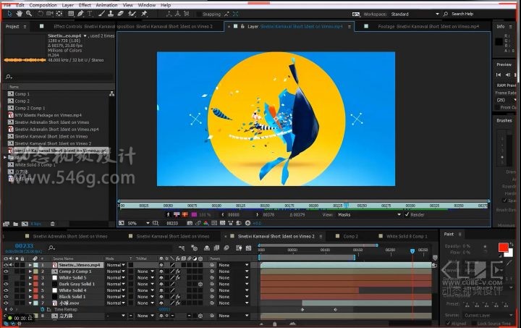The width and height of the screenshot is (521, 328).
Task: Click Create new composition icon in Project panel
Action: pyautogui.click(x=25, y=224)
